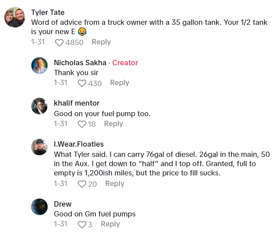Reply to khalif mentor's comment
The height and width of the screenshot is (235, 272).
113,124
